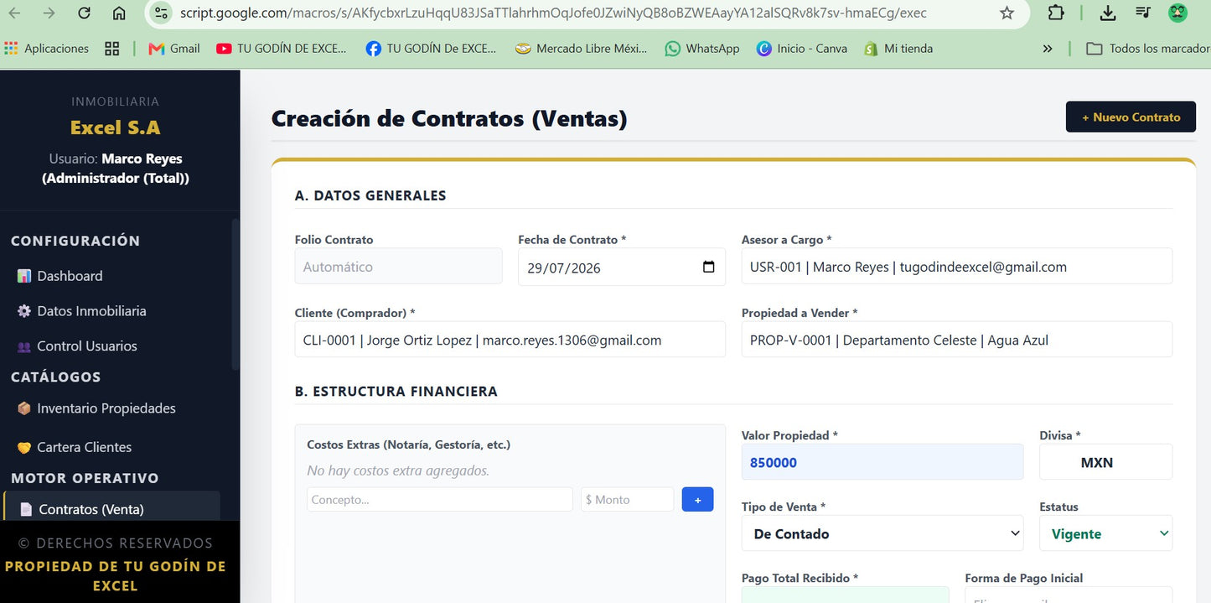Open the Inicio - Canva bookmark
Image resolution: width=1211 pixels, height=603 pixels.
pyautogui.click(x=802, y=49)
